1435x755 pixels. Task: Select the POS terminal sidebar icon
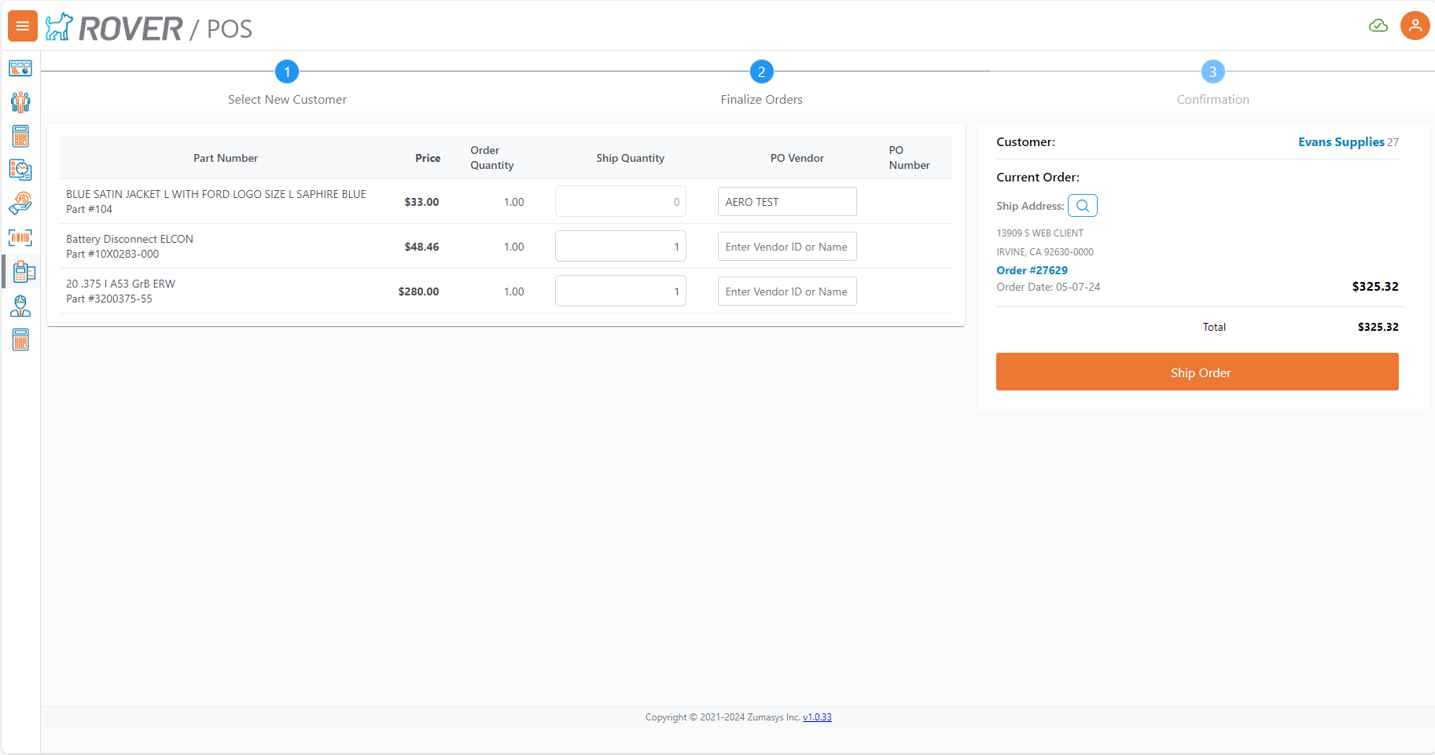[22, 271]
